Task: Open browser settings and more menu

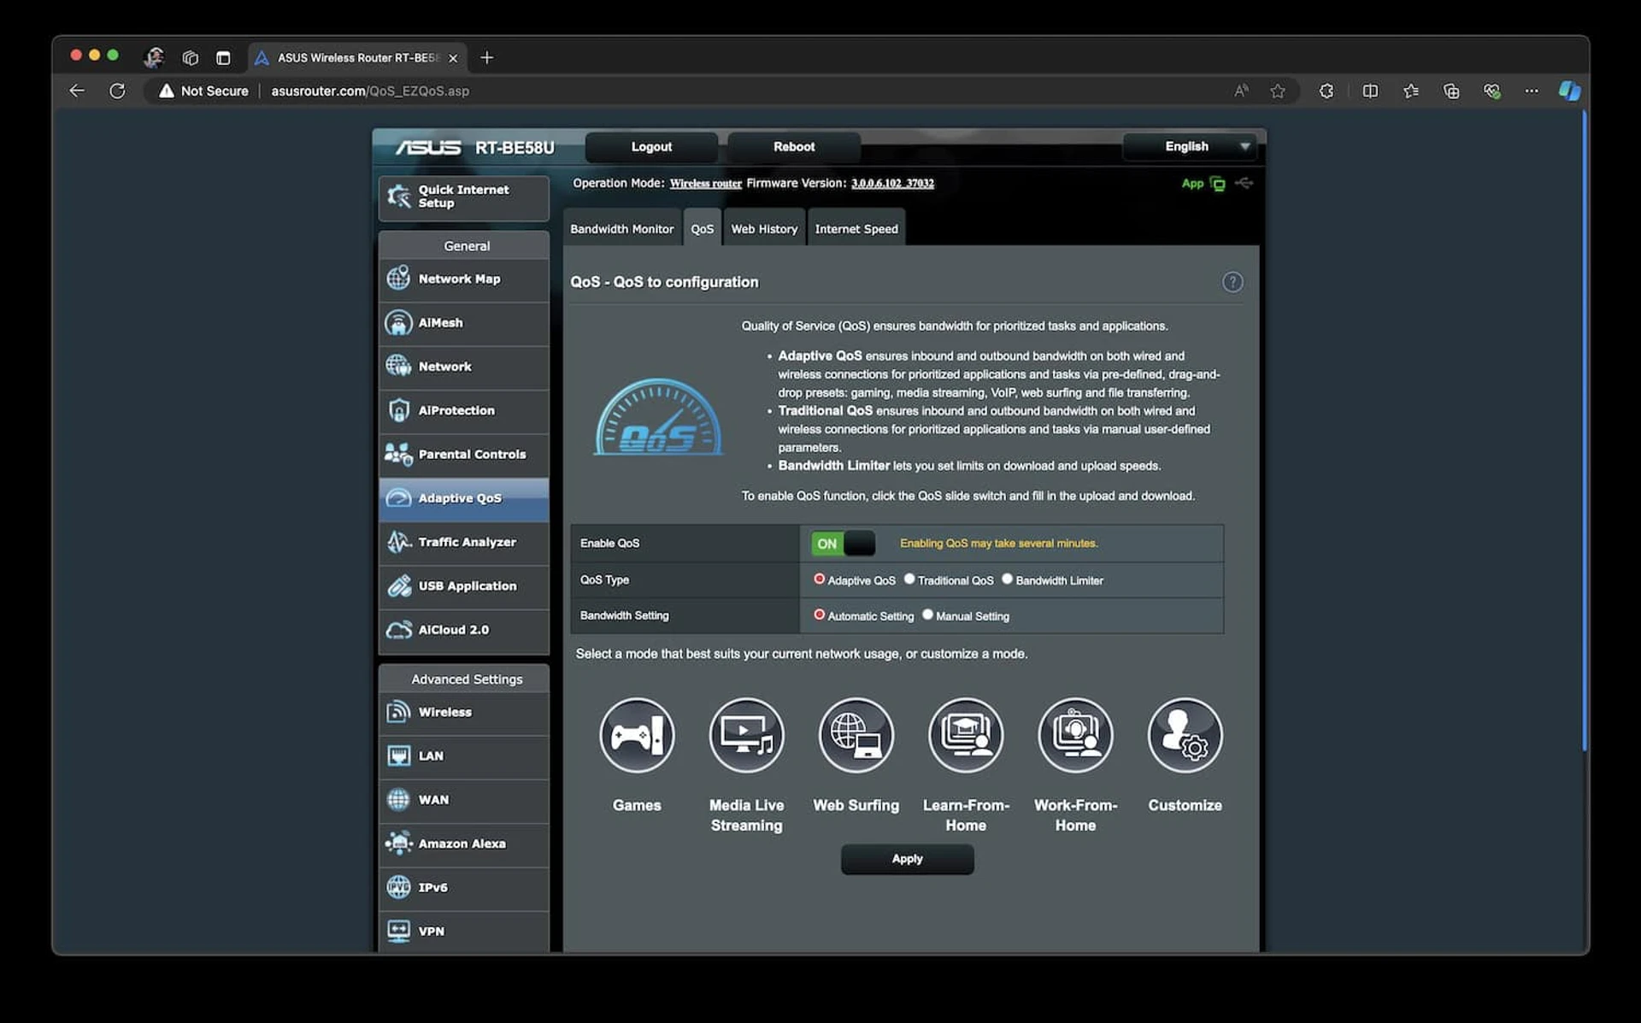Action: [1531, 91]
